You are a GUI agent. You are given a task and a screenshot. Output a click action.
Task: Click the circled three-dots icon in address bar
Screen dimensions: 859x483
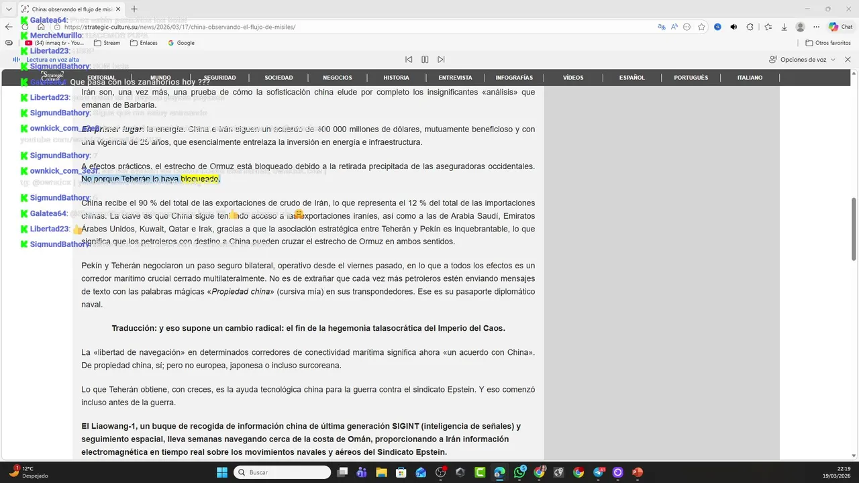[687, 27]
